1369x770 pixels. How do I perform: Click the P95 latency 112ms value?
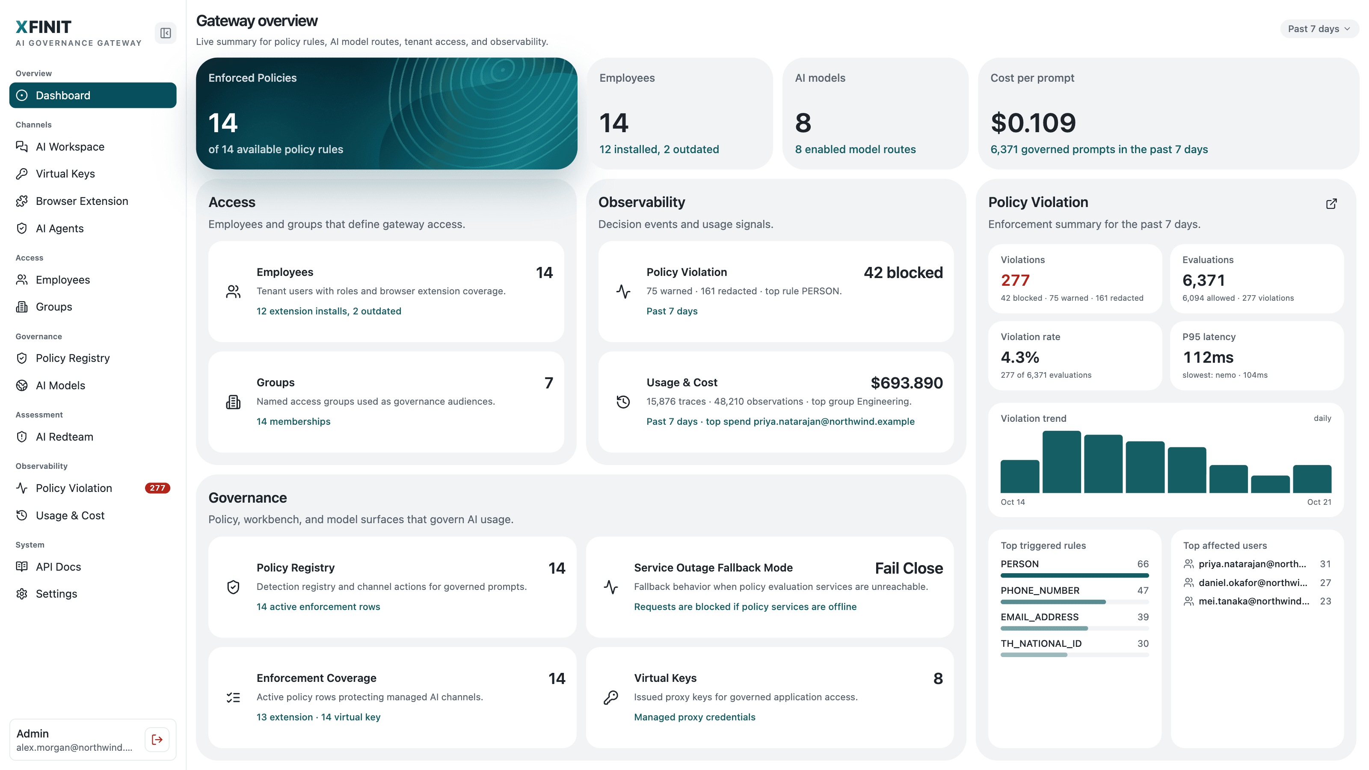tap(1208, 357)
